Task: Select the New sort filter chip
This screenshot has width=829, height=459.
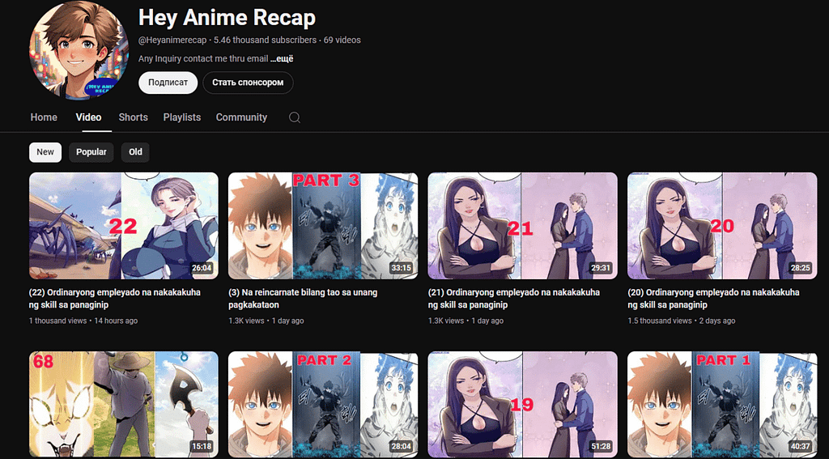Action: (x=45, y=152)
